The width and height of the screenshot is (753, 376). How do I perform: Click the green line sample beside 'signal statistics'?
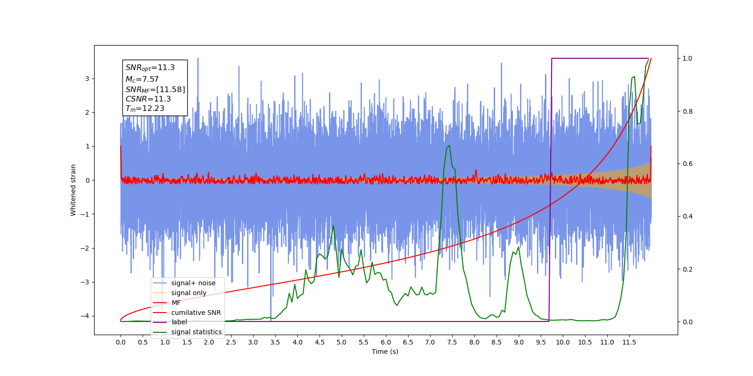click(160, 332)
